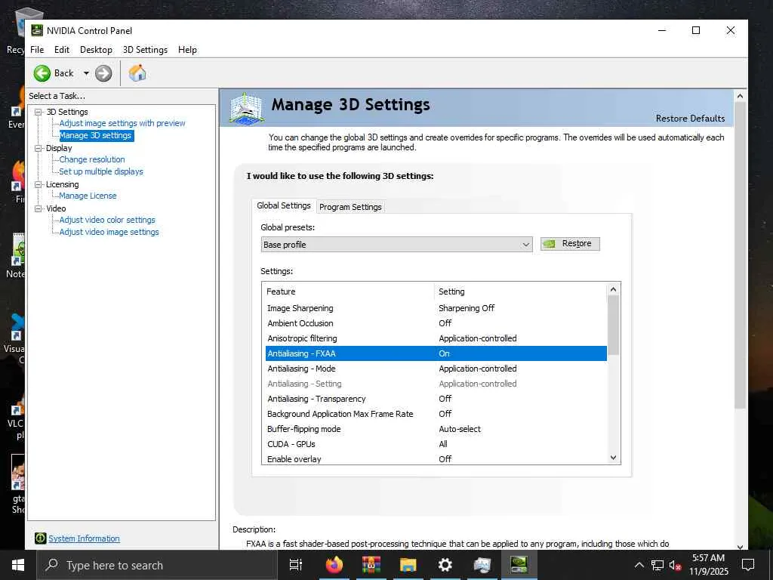Click the Restore Defaults link
Viewport: 773px width, 580px height.
[x=690, y=119]
